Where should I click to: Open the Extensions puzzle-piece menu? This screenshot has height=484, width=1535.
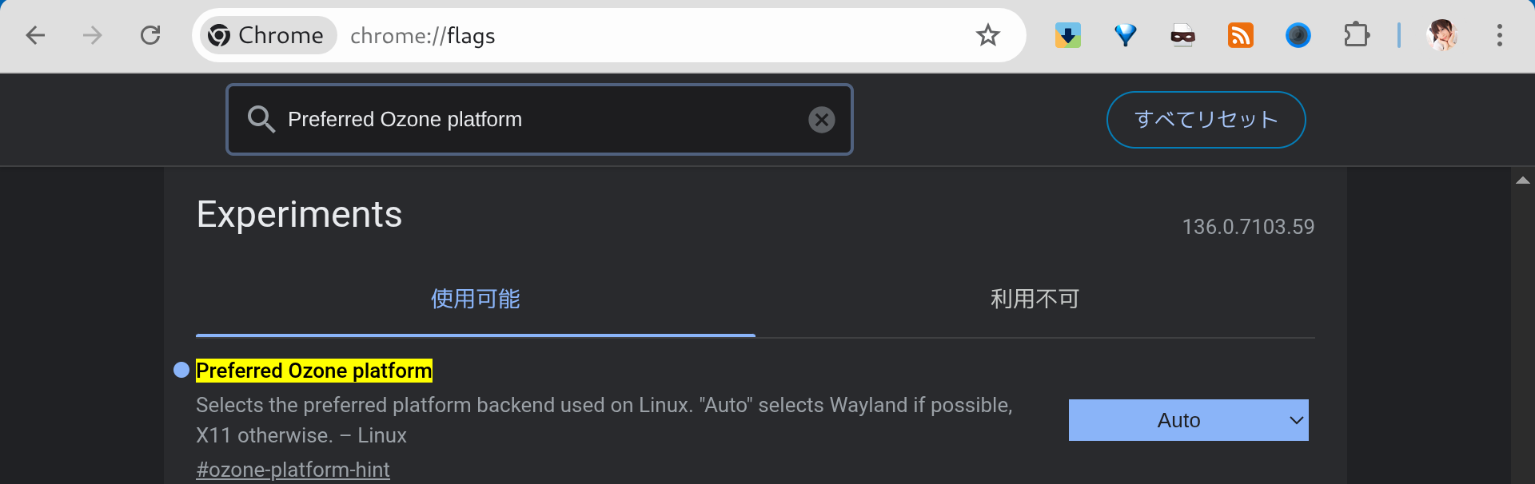click(x=1357, y=35)
